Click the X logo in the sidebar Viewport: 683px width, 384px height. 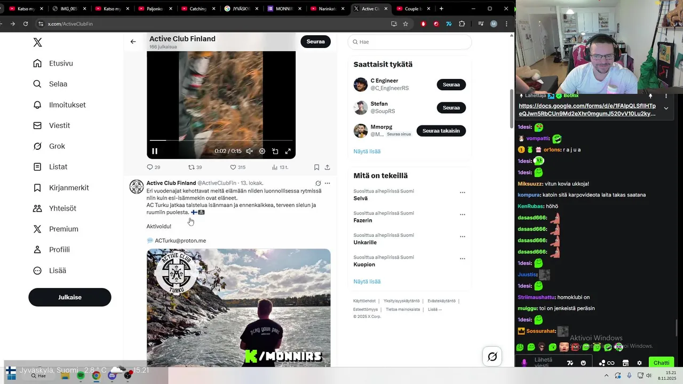tap(37, 43)
